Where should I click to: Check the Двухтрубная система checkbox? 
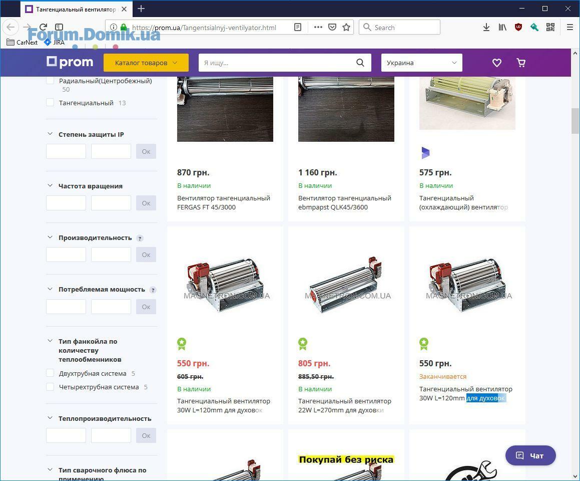pyautogui.click(x=50, y=373)
